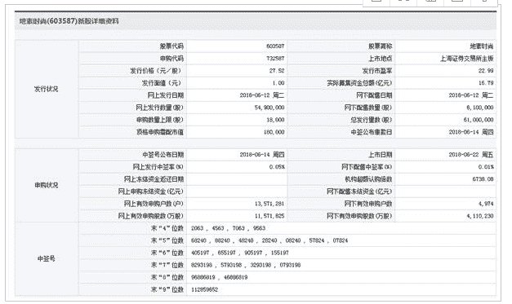This screenshot has width=512, height=304.
Task: Select the value '4,110,230'
Action: [479, 216]
